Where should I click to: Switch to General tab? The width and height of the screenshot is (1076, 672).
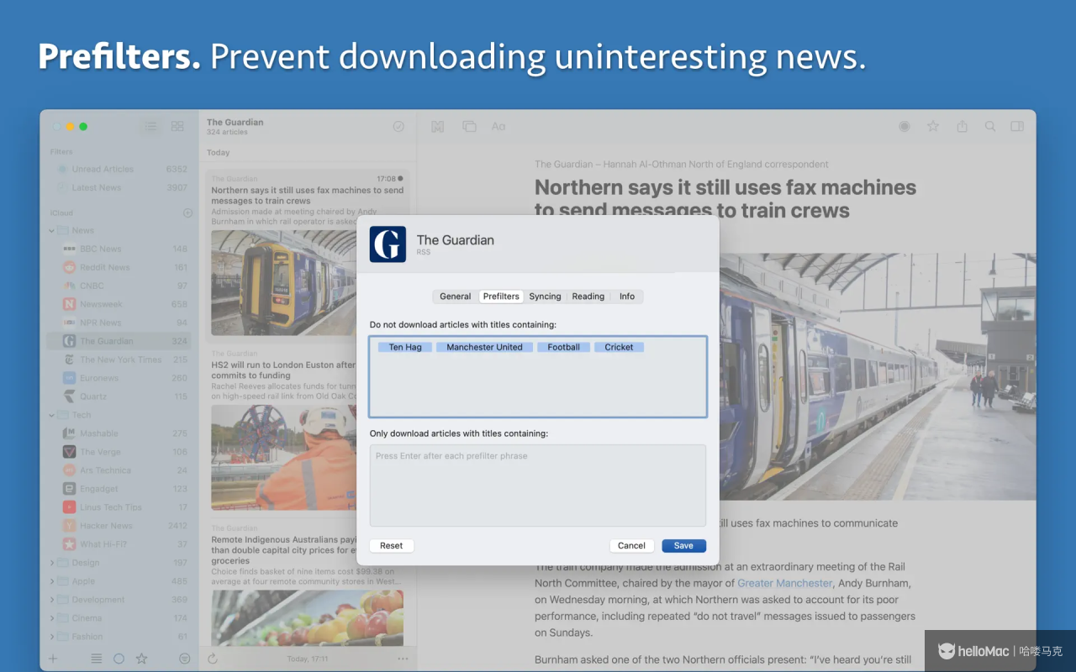455,297
